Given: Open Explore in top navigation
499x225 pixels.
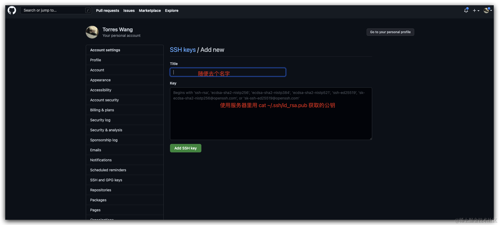Looking at the screenshot, I should 172,11.
